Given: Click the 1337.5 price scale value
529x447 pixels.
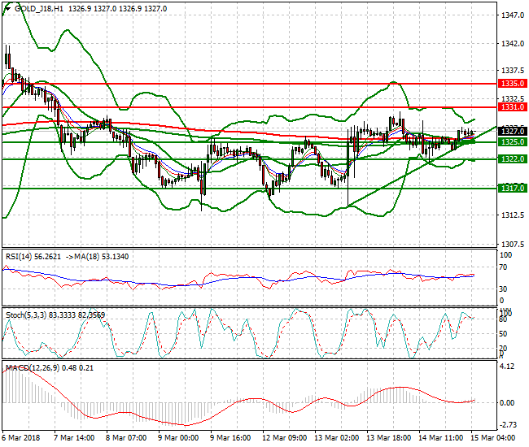Looking at the screenshot, I should pos(513,71).
